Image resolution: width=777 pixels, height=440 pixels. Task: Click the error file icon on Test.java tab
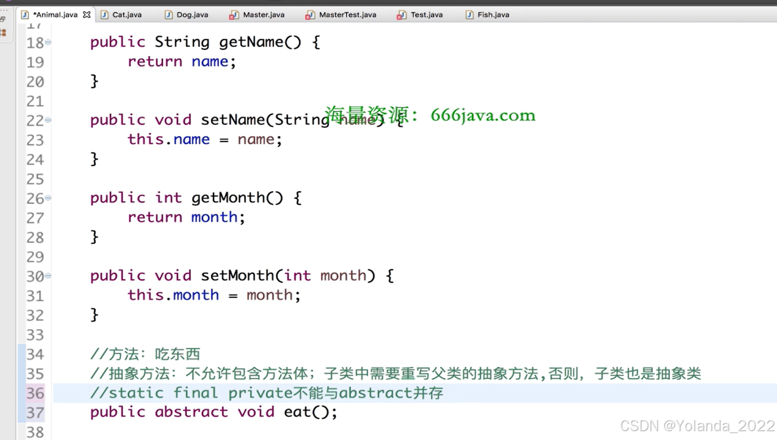pos(401,15)
